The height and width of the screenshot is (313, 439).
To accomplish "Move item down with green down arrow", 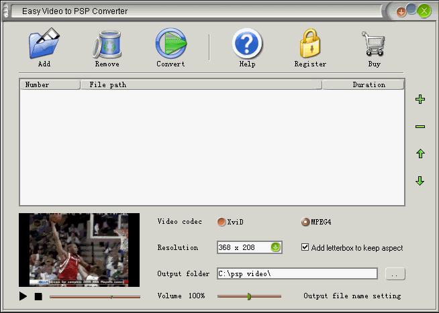I will 420,181.
